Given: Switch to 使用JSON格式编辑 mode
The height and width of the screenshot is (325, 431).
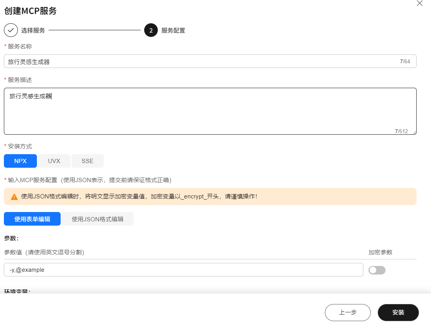Looking at the screenshot, I should point(98,219).
